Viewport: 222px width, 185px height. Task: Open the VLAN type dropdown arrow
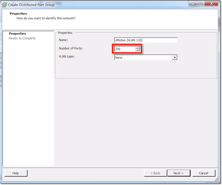click(175, 57)
